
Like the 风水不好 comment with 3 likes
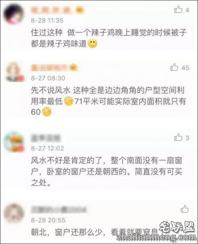[178, 137]
